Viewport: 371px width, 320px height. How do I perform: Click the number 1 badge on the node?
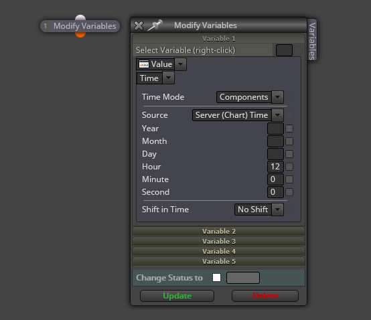coord(45,26)
